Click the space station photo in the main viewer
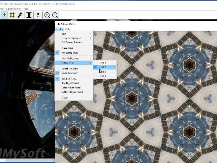 coord(27,89)
